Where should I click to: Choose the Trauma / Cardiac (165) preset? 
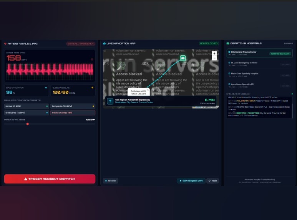73,112
